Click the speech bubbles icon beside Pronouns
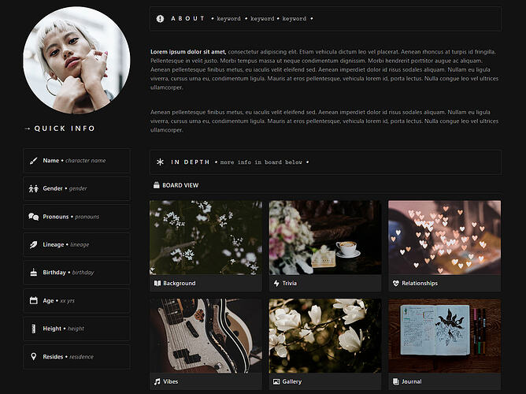Viewport: 526px width, 394px height. point(33,217)
